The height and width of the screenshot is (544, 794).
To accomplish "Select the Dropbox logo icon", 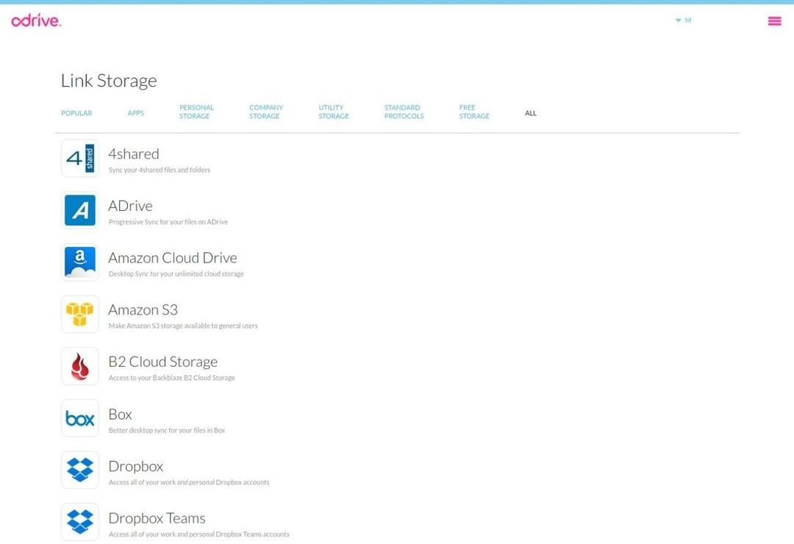I will [x=80, y=470].
